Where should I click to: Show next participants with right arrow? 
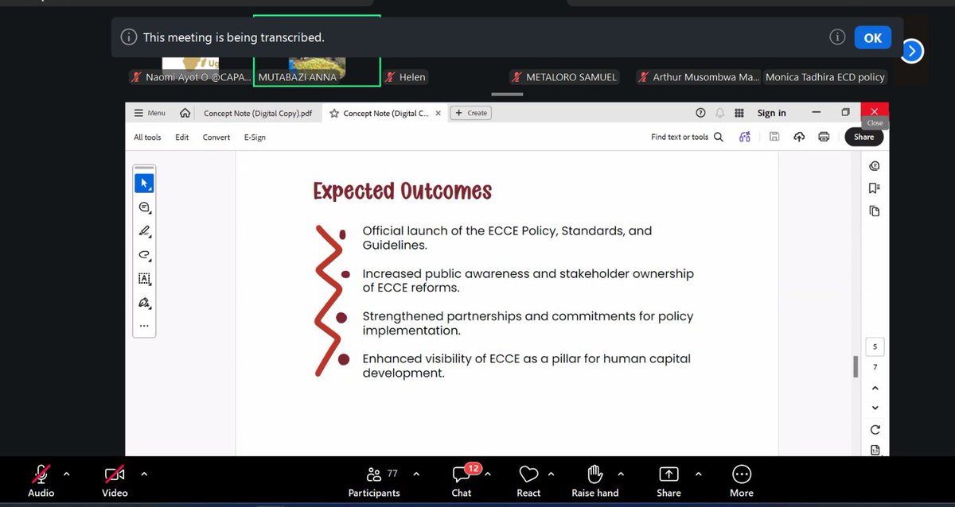[911, 52]
